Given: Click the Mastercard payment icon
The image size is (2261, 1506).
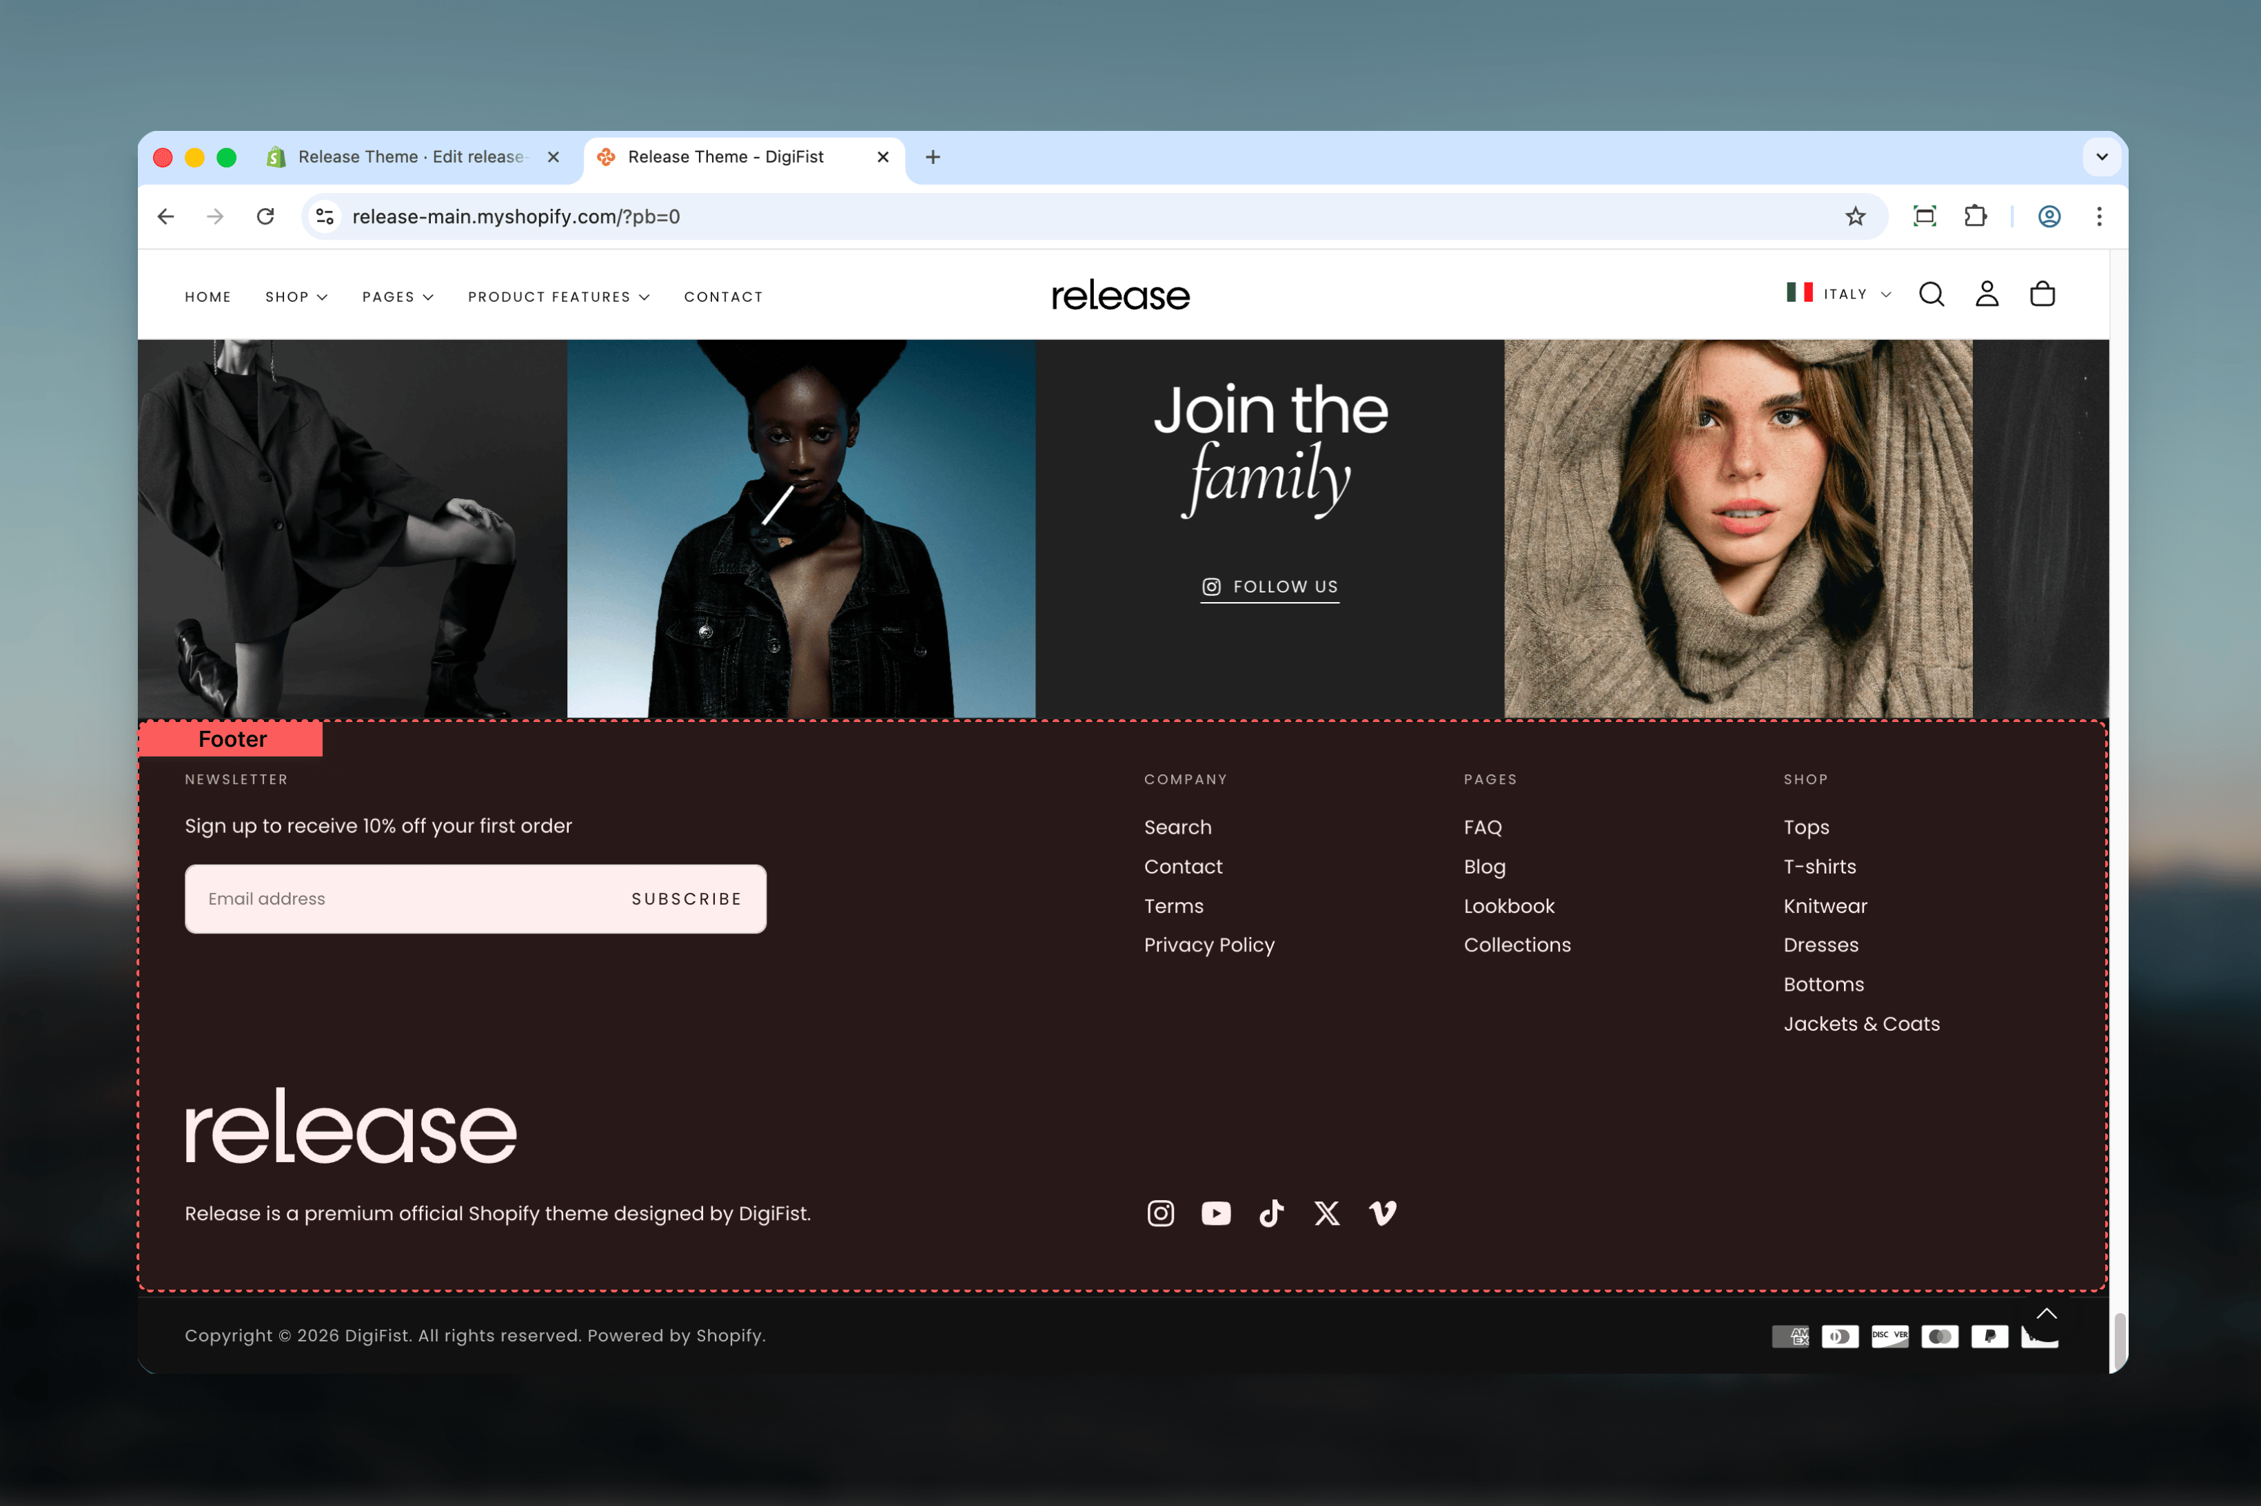Looking at the screenshot, I should [1940, 1336].
